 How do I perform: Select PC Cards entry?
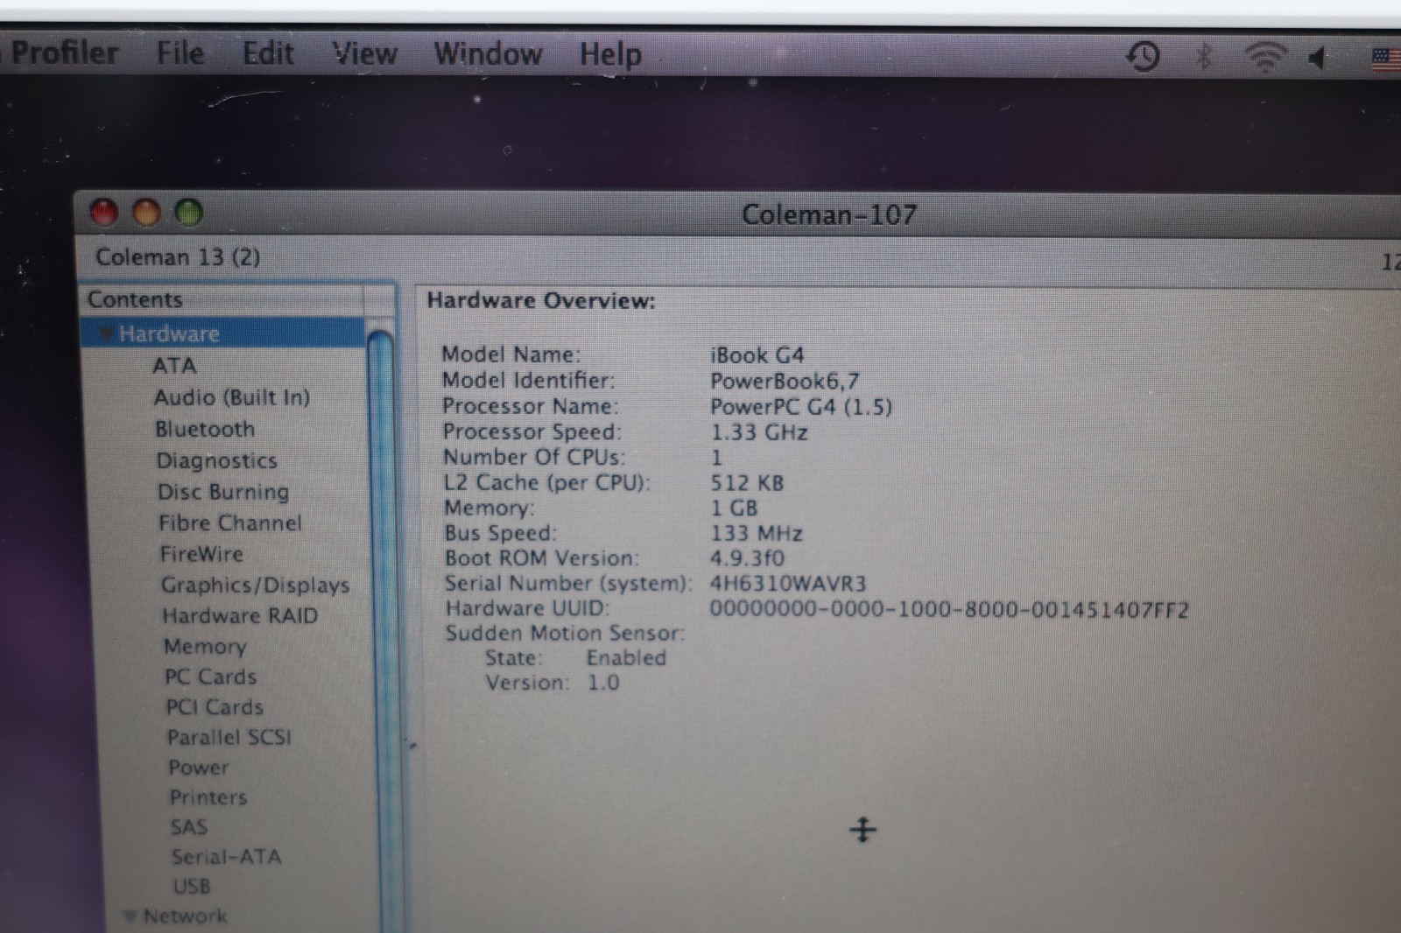(211, 677)
